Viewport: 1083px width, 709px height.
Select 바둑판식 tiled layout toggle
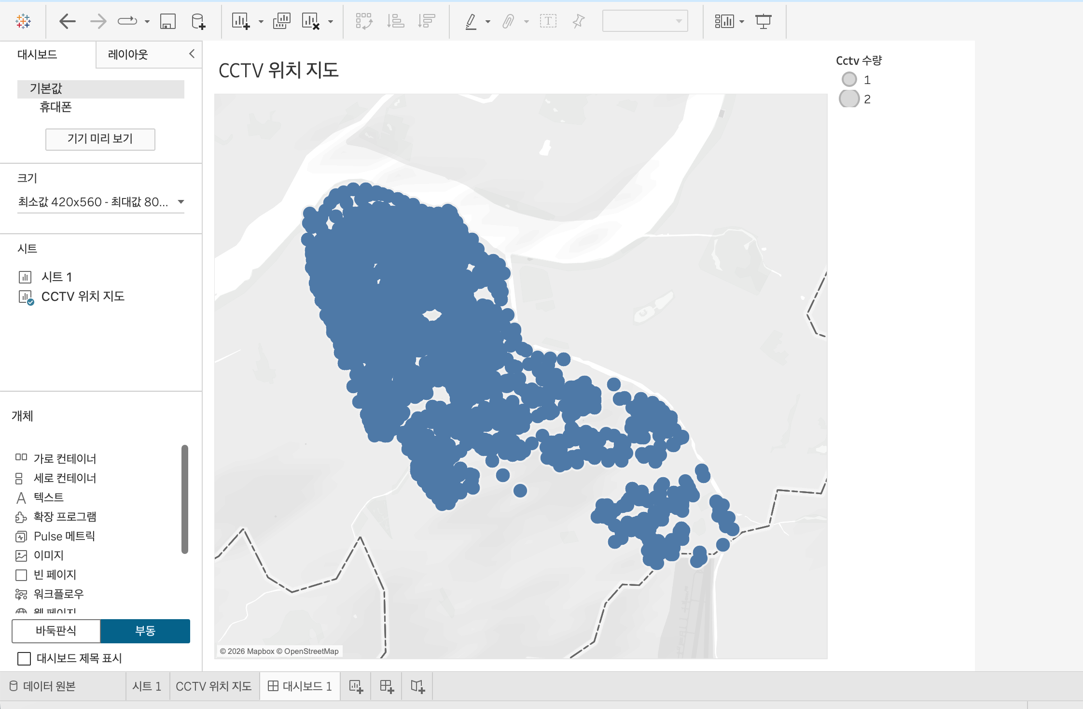(x=56, y=631)
